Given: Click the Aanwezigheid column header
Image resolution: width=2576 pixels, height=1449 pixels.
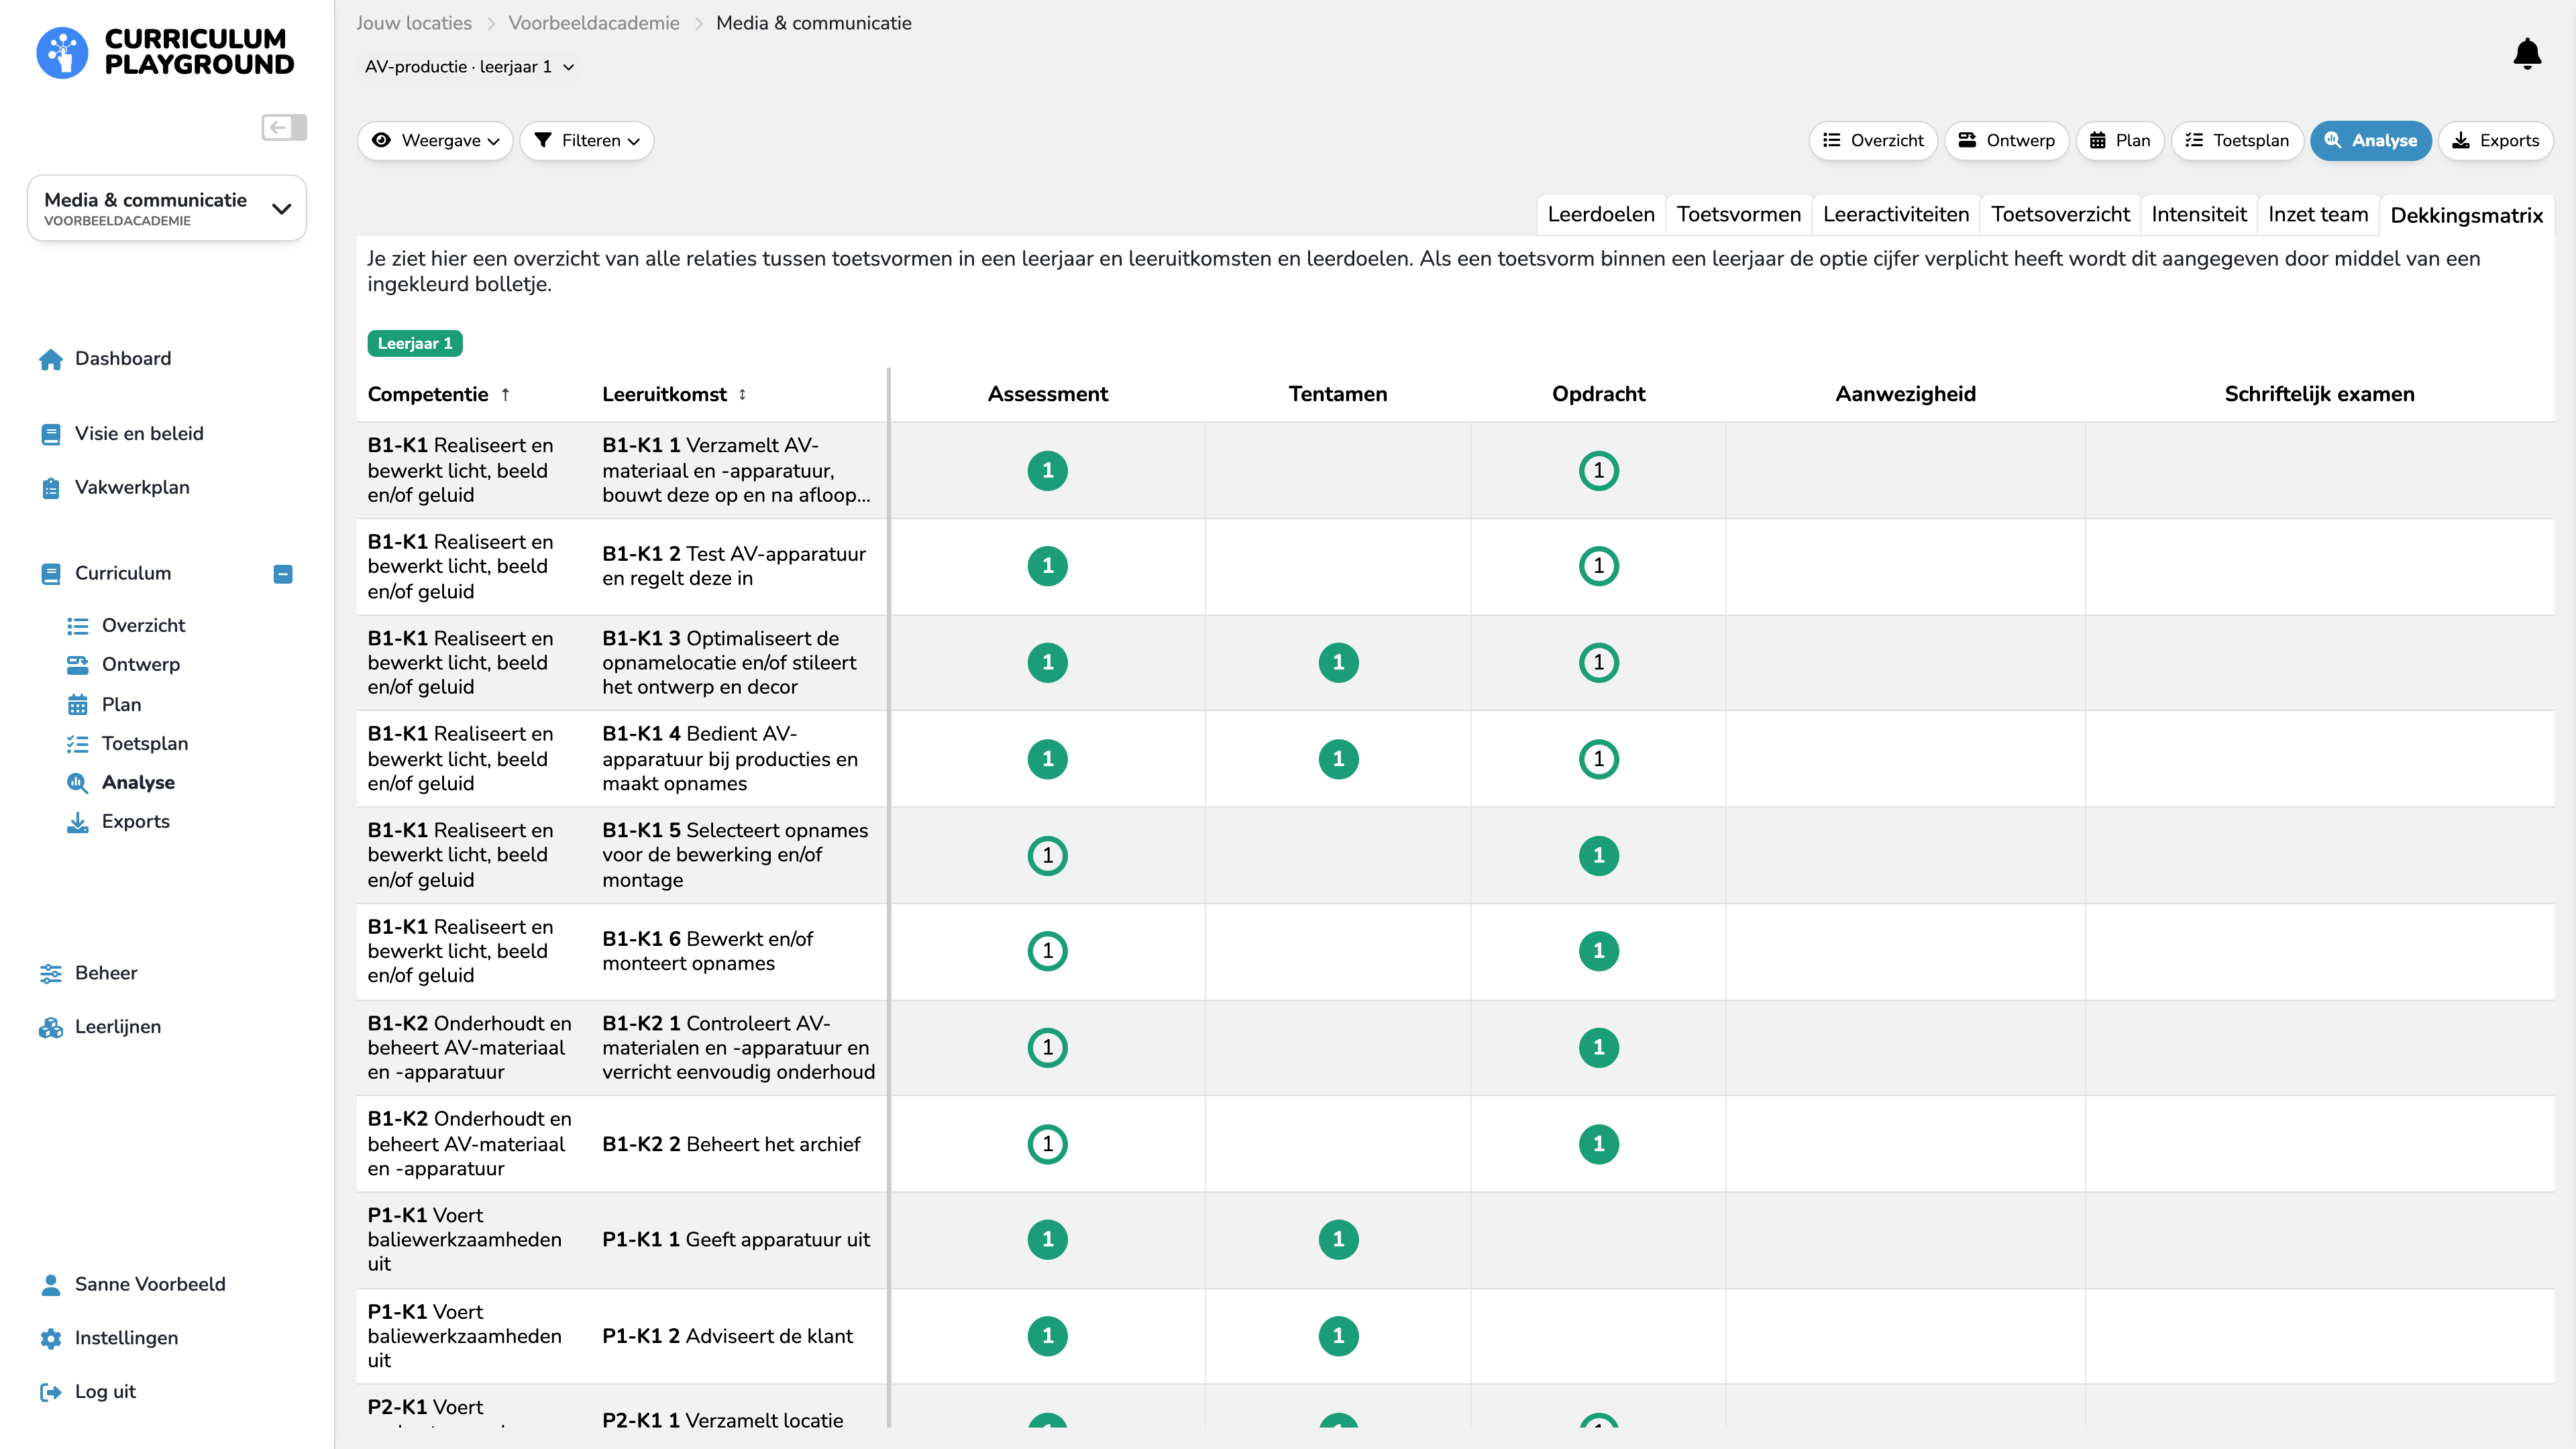Looking at the screenshot, I should pyautogui.click(x=1905, y=394).
